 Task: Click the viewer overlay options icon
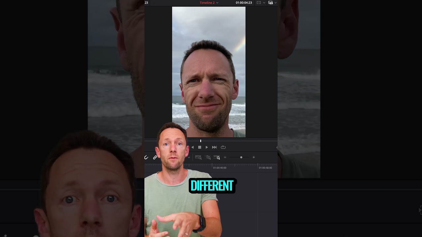tap(259, 3)
